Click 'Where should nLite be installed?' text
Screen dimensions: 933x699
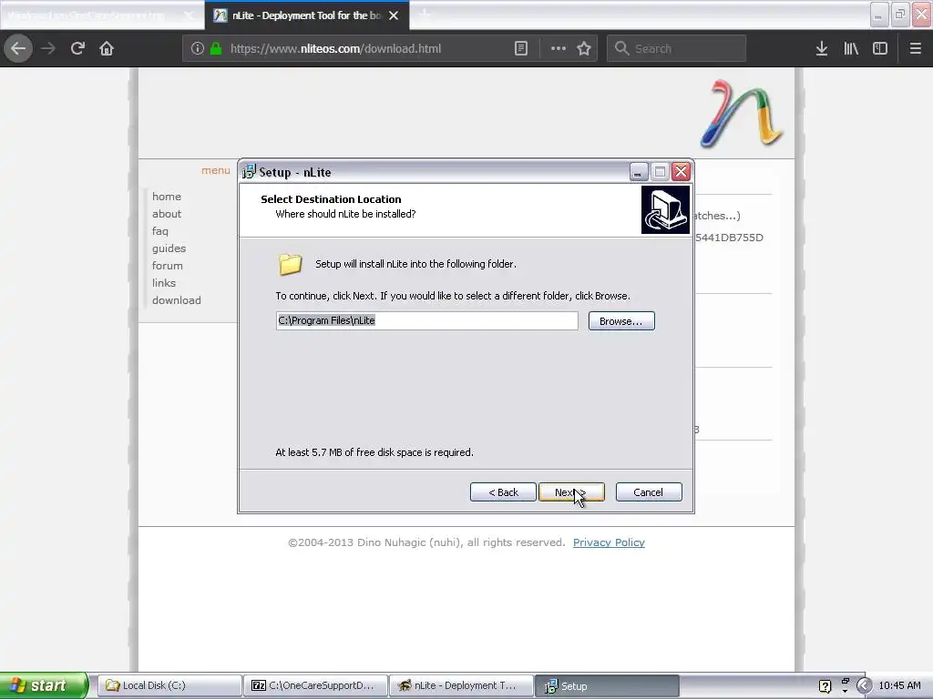[x=345, y=214]
